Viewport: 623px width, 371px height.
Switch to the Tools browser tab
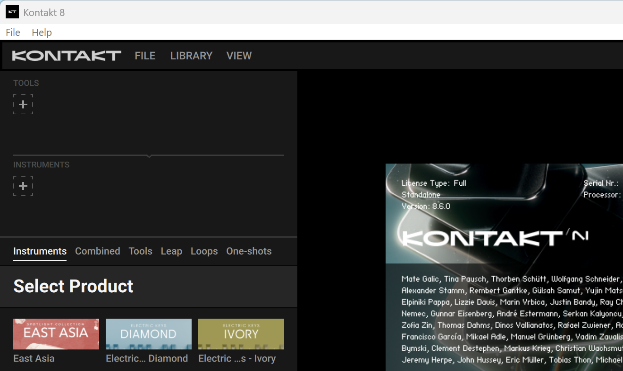tap(141, 251)
